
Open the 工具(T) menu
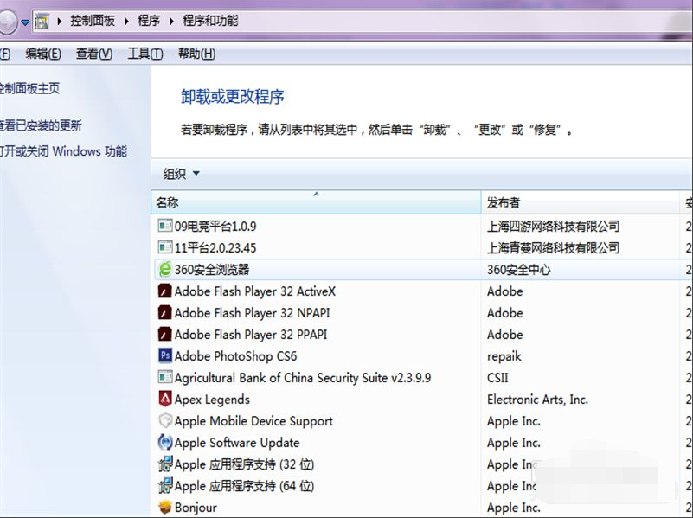click(145, 54)
